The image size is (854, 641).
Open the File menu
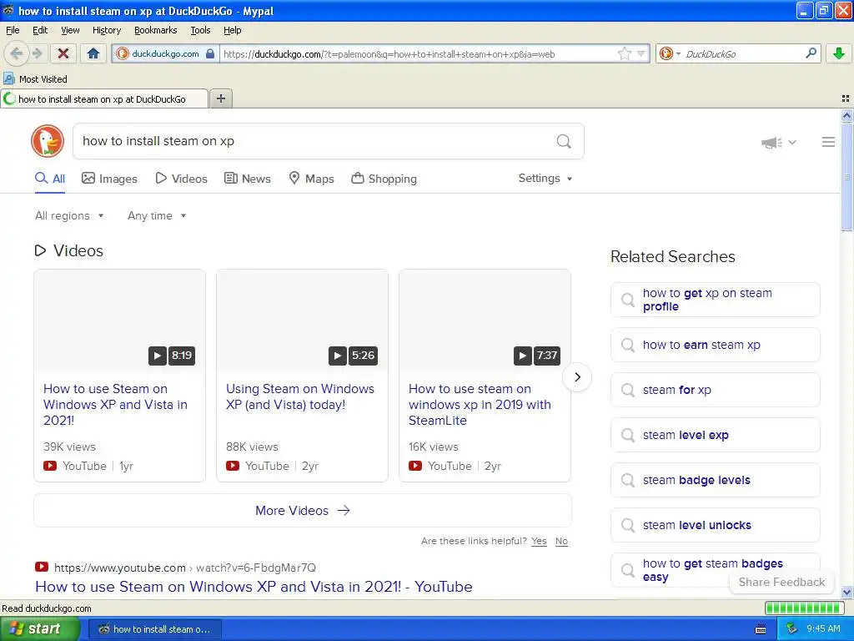(x=13, y=30)
